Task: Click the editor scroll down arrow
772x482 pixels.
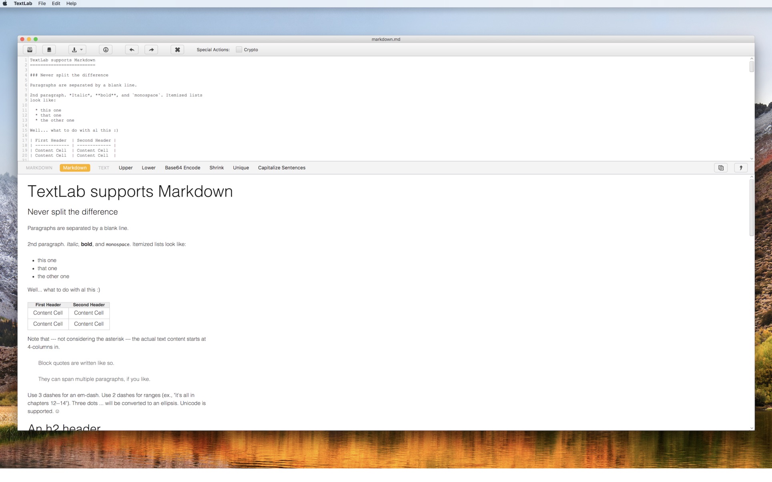Action: 752,159
